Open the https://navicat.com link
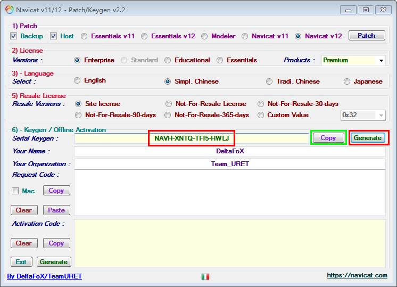This screenshot has height=287, width=397. click(x=357, y=275)
